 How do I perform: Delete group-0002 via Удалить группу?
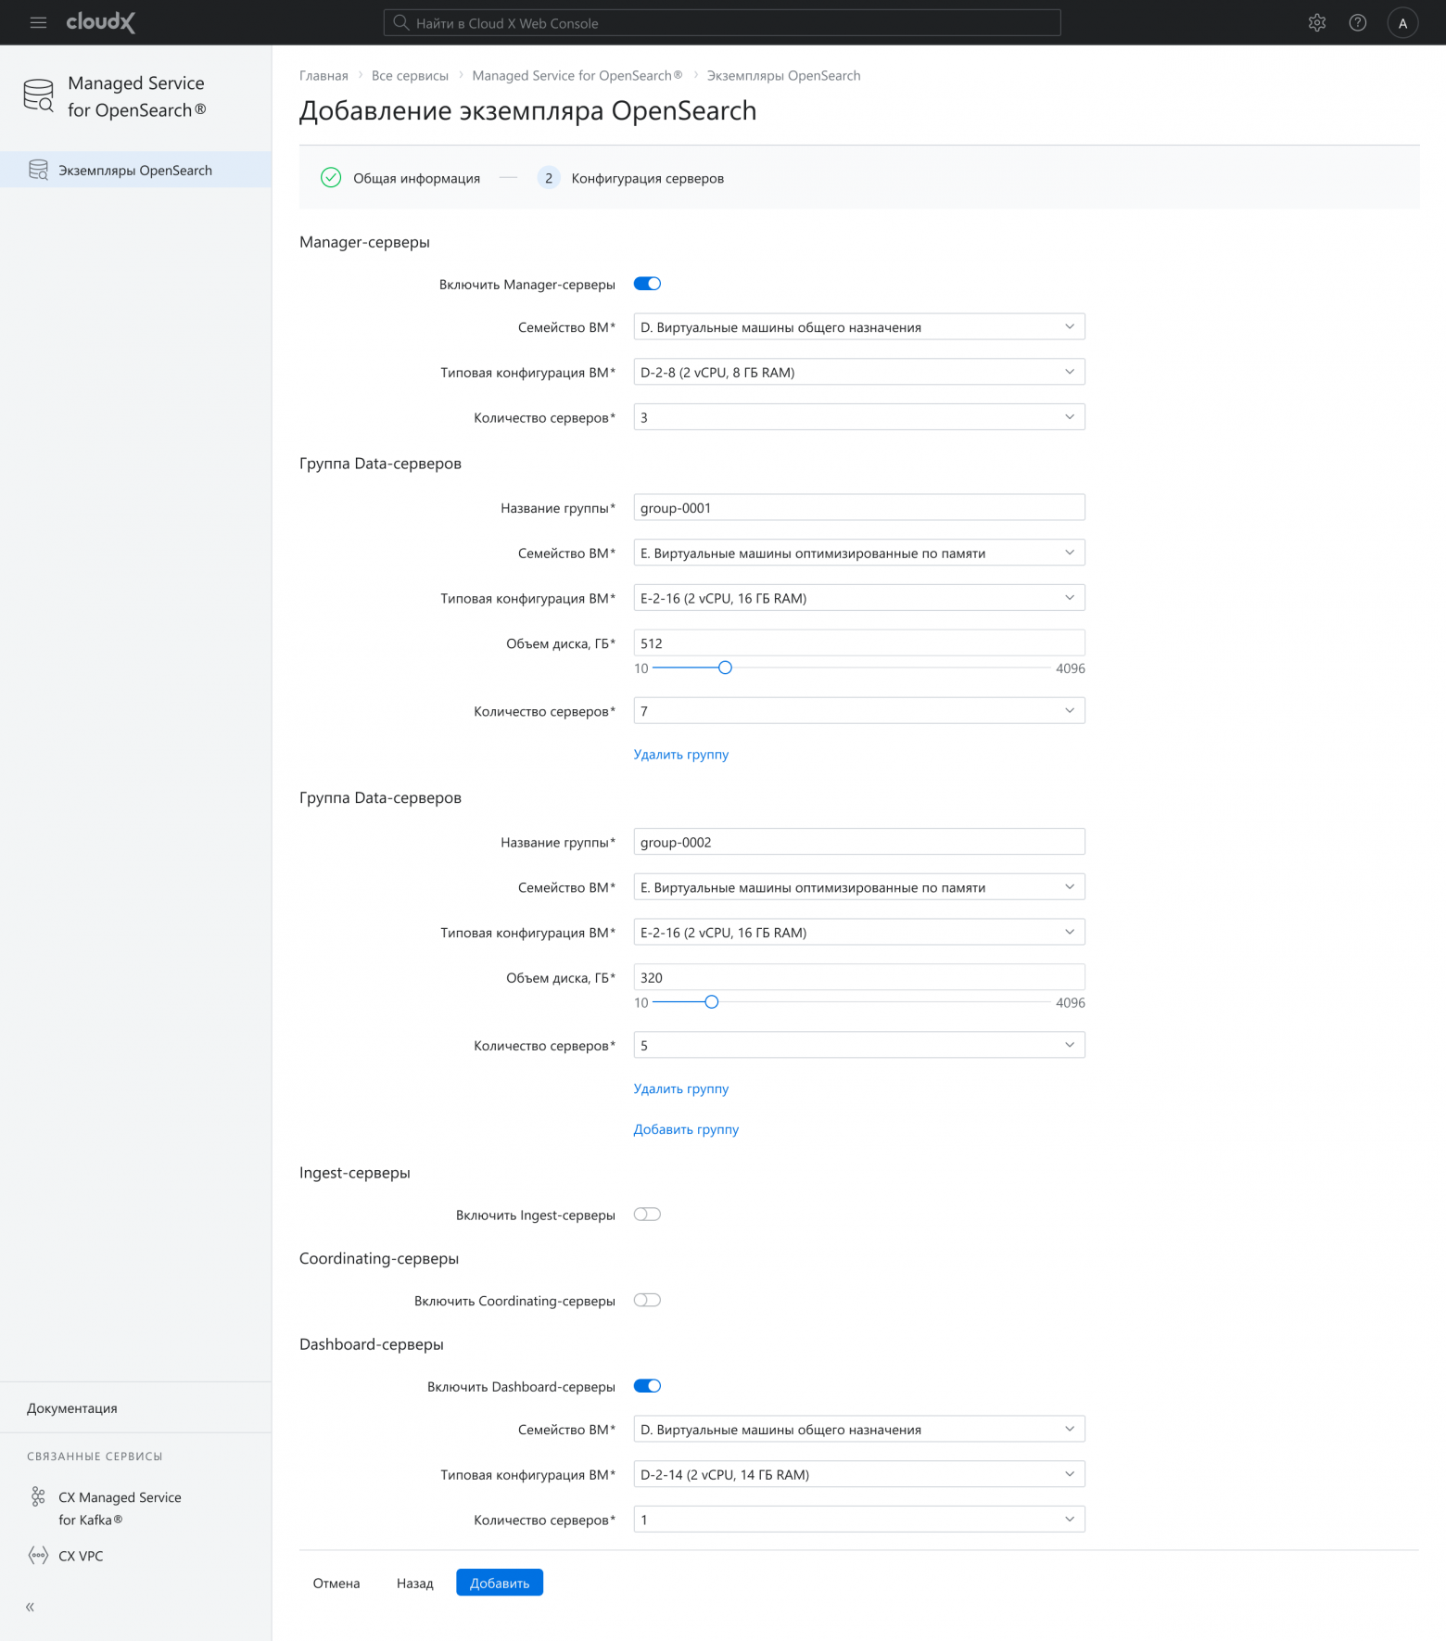(x=681, y=1088)
